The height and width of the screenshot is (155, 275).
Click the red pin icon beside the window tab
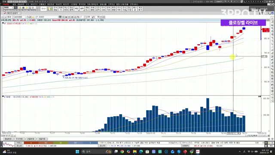pos(5,13)
